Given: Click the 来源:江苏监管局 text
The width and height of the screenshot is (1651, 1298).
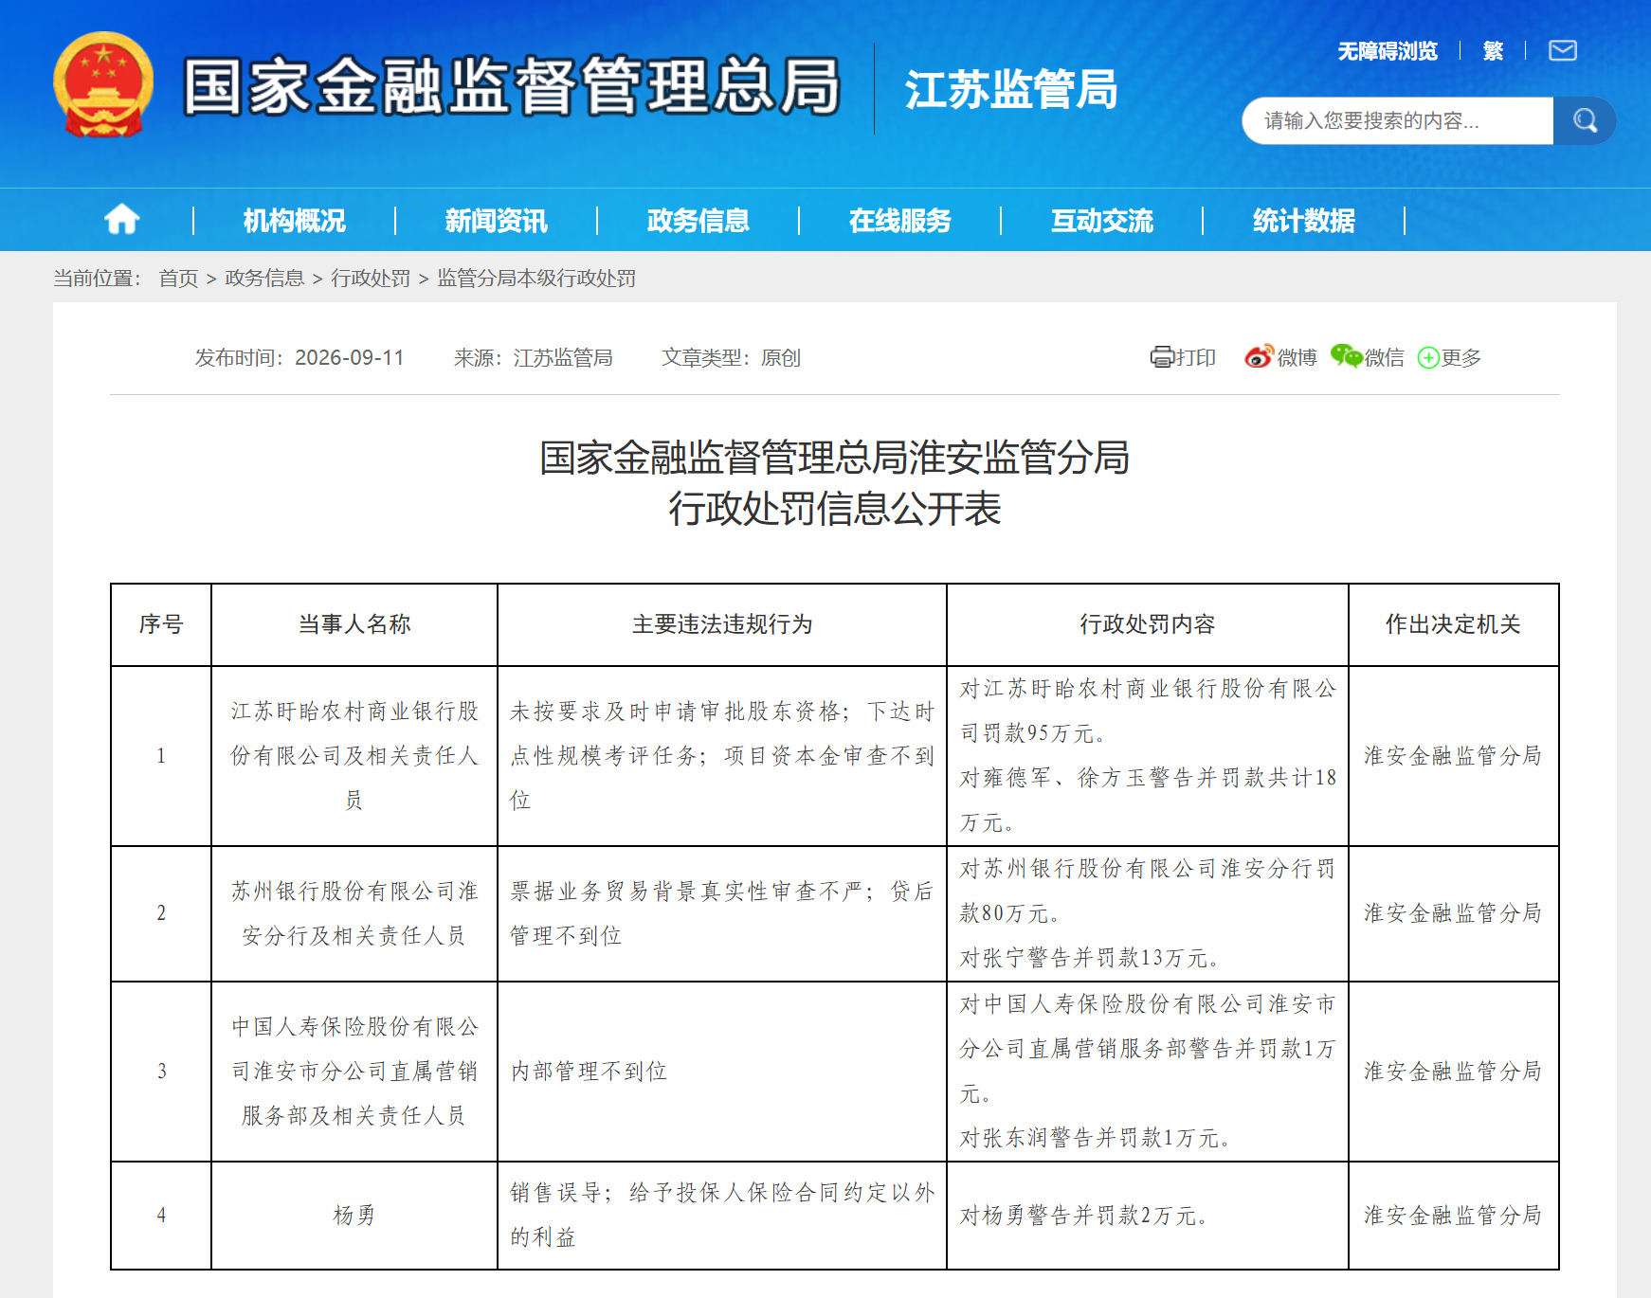Looking at the screenshot, I should [x=534, y=357].
